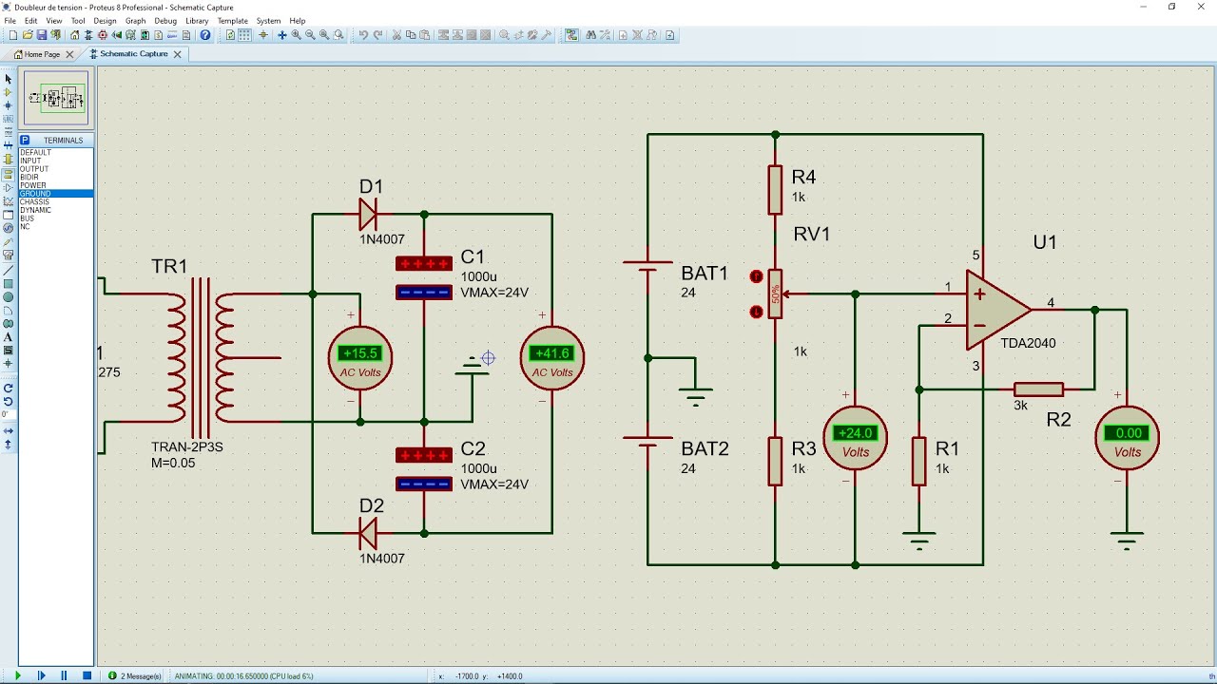Open the Design menu
The width and height of the screenshot is (1217, 684).
[x=105, y=21]
